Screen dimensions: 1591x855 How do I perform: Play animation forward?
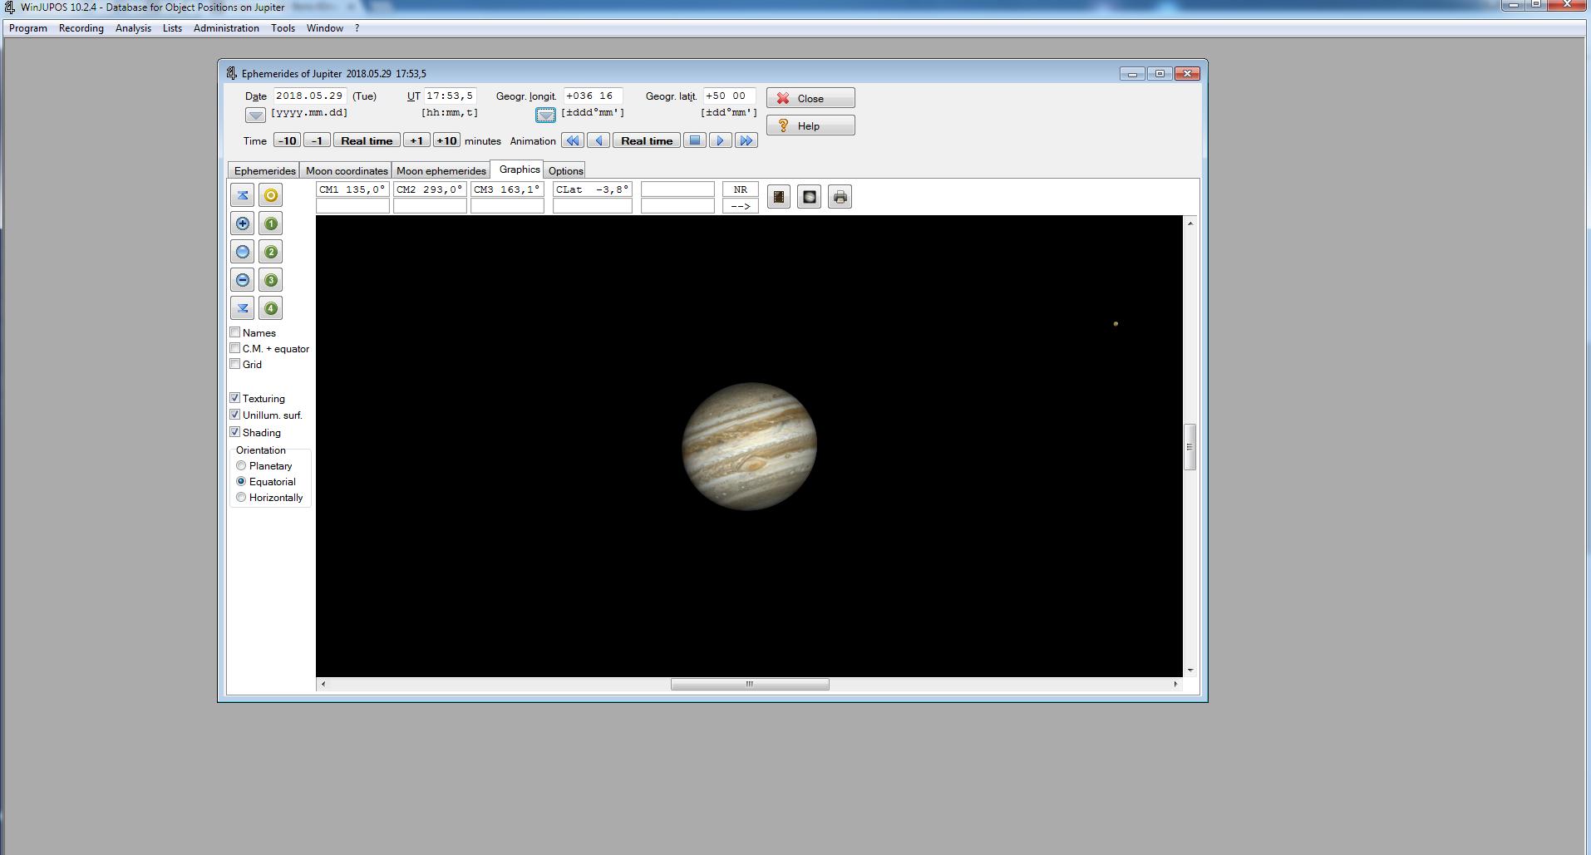coord(720,140)
